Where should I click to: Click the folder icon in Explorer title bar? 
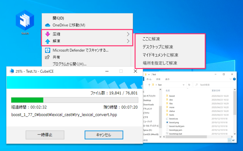tap(145, 74)
